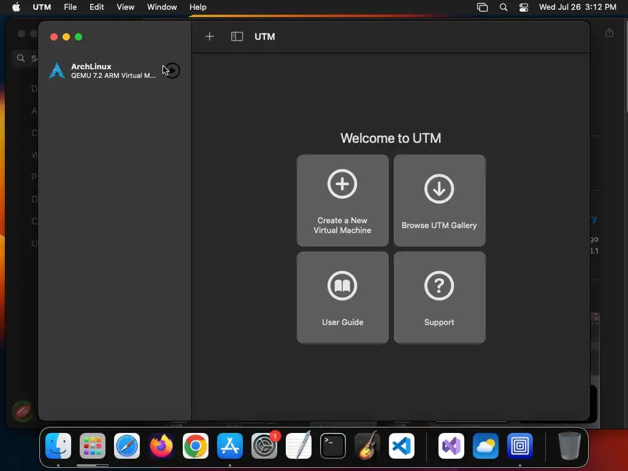Open Spotlight search in menu bar
Viewport: 628px width, 471px height.
point(504,7)
